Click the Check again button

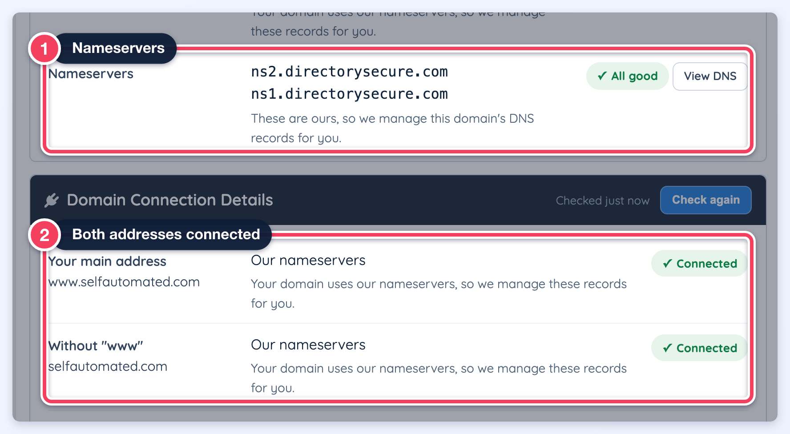click(706, 200)
